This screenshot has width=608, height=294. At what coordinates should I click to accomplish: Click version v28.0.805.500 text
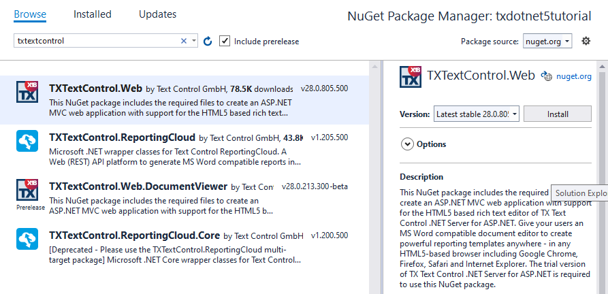[324, 88]
